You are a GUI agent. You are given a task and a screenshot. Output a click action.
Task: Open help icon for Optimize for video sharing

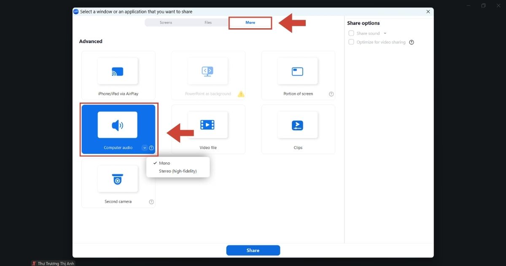click(x=412, y=42)
